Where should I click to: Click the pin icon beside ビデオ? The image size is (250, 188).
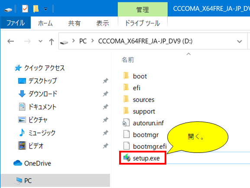105,146
